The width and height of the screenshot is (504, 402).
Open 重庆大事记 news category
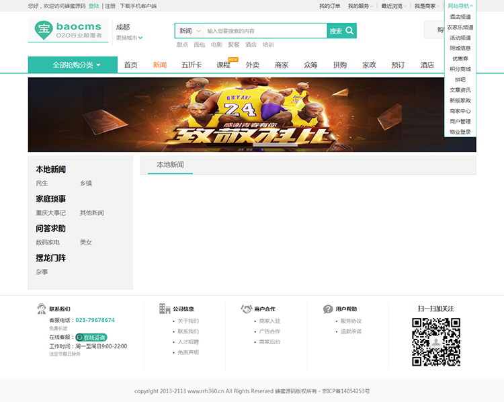click(x=51, y=213)
